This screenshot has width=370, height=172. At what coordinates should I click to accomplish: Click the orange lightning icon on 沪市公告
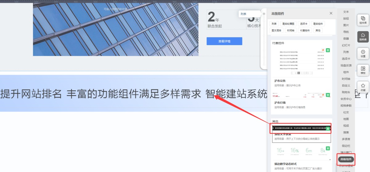(x=323, y=50)
